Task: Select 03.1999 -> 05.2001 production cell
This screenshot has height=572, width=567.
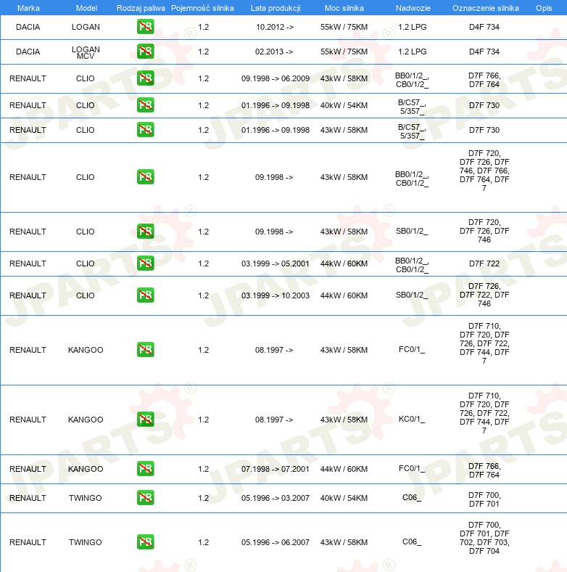Action: click(275, 263)
